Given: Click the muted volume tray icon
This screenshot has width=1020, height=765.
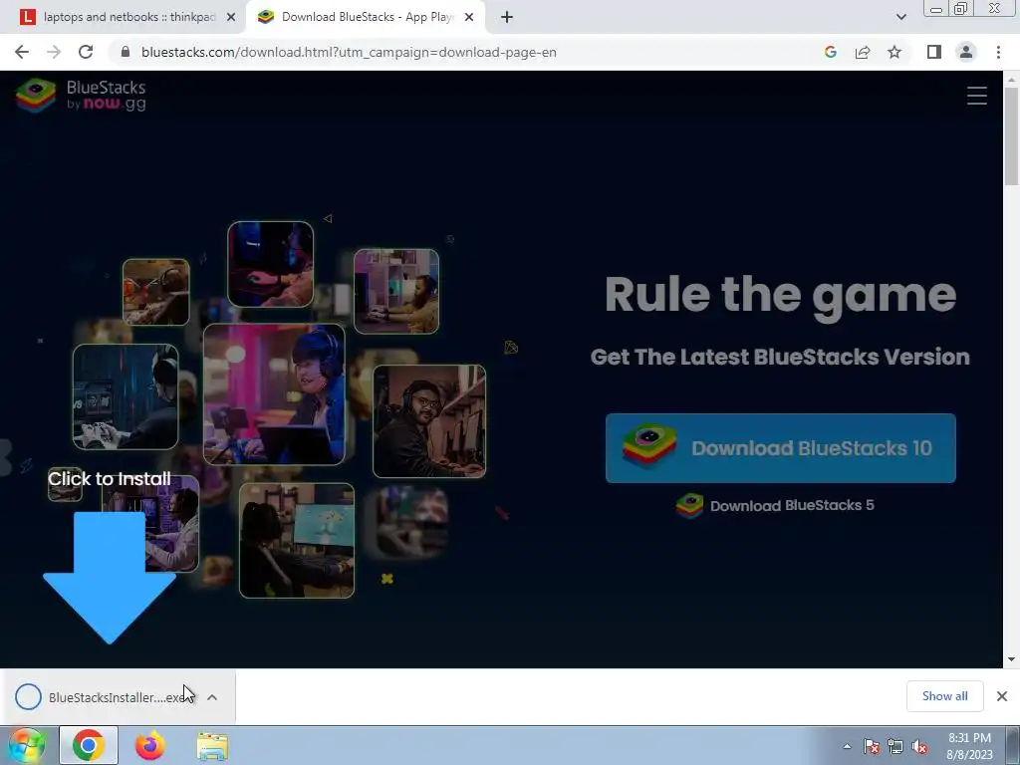Looking at the screenshot, I should (919, 747).
